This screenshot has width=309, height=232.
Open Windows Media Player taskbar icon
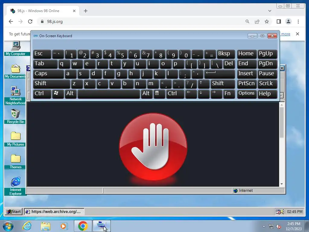click(63, 226)
